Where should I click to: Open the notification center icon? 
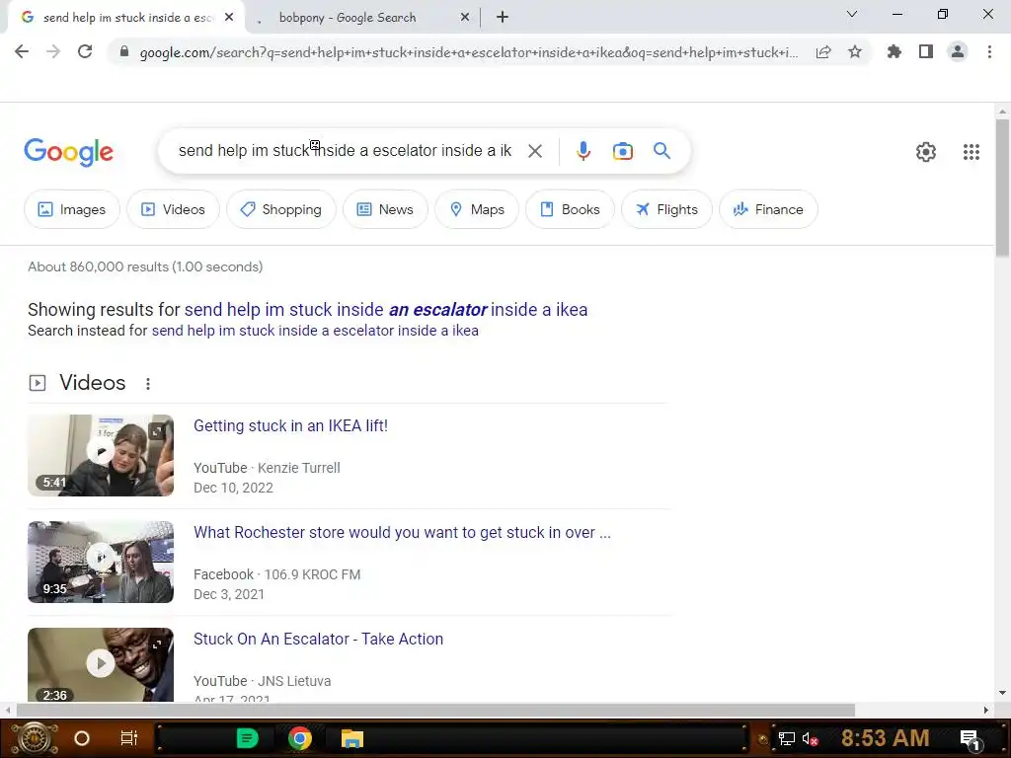tap(970, 739)
